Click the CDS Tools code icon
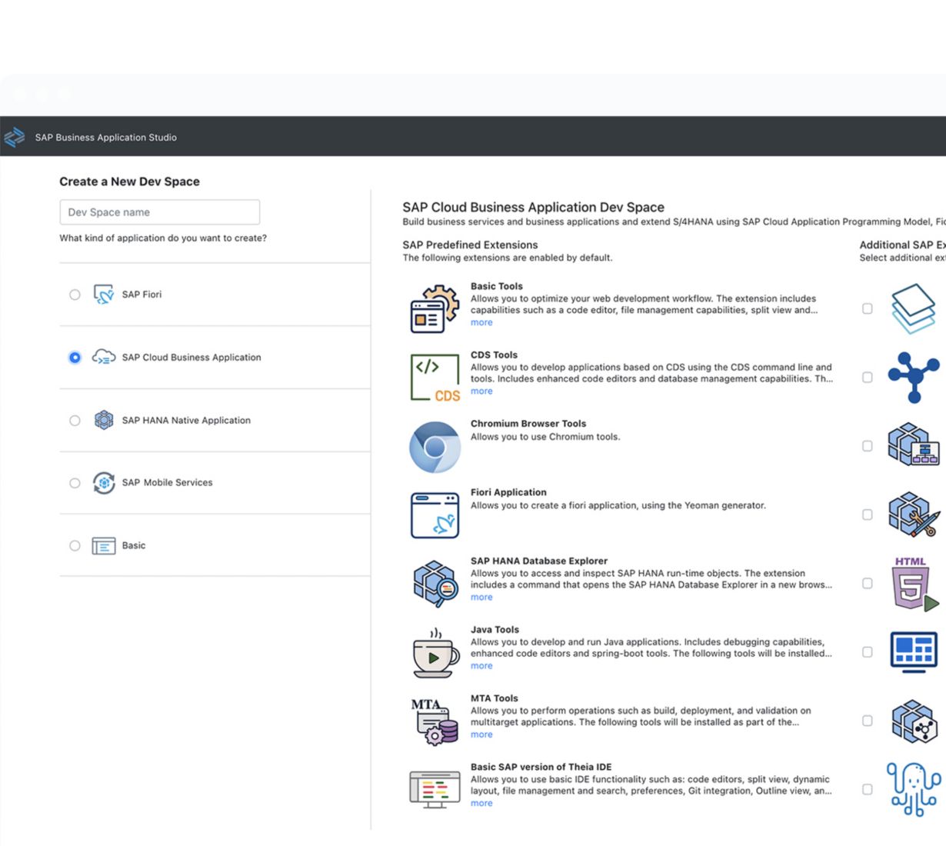This screenshot has width=946, height=846. click(435, 378)
